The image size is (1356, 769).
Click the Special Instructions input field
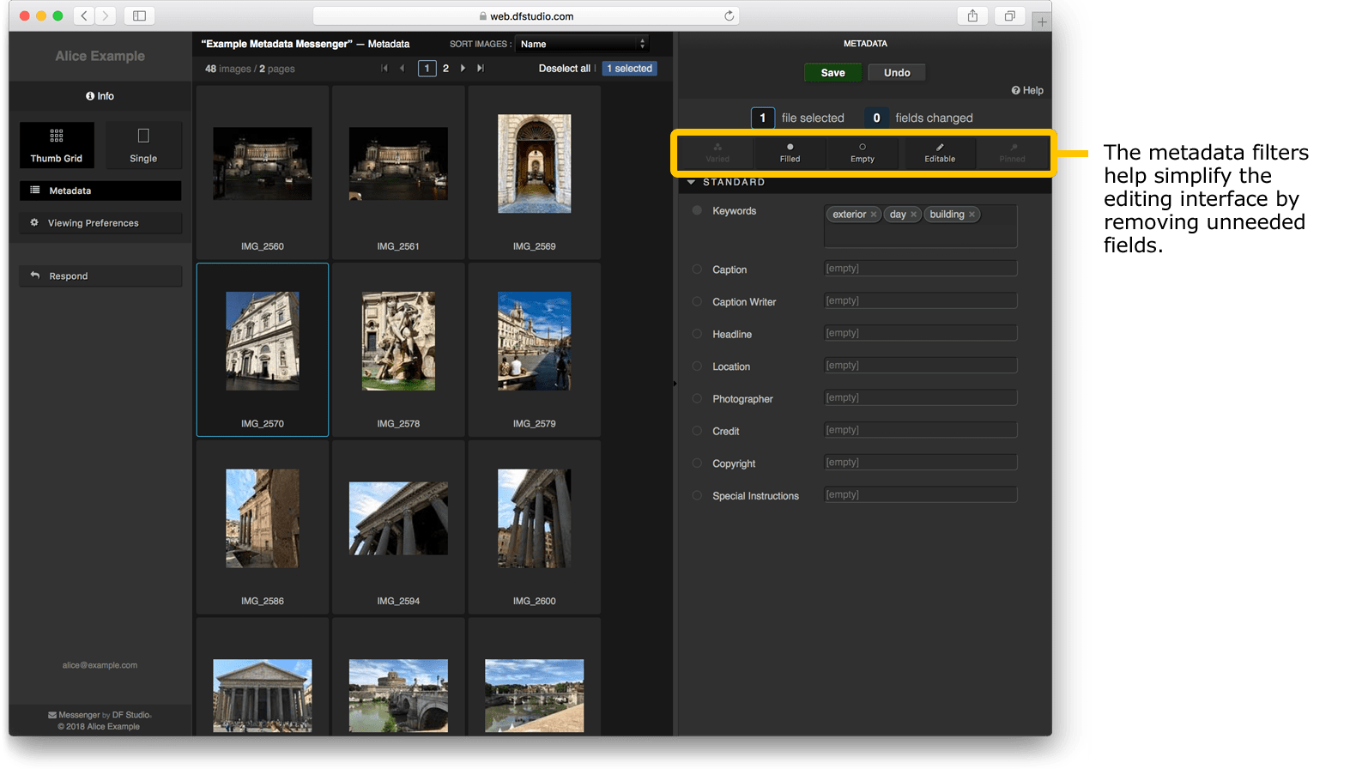(x=921, y=494)
